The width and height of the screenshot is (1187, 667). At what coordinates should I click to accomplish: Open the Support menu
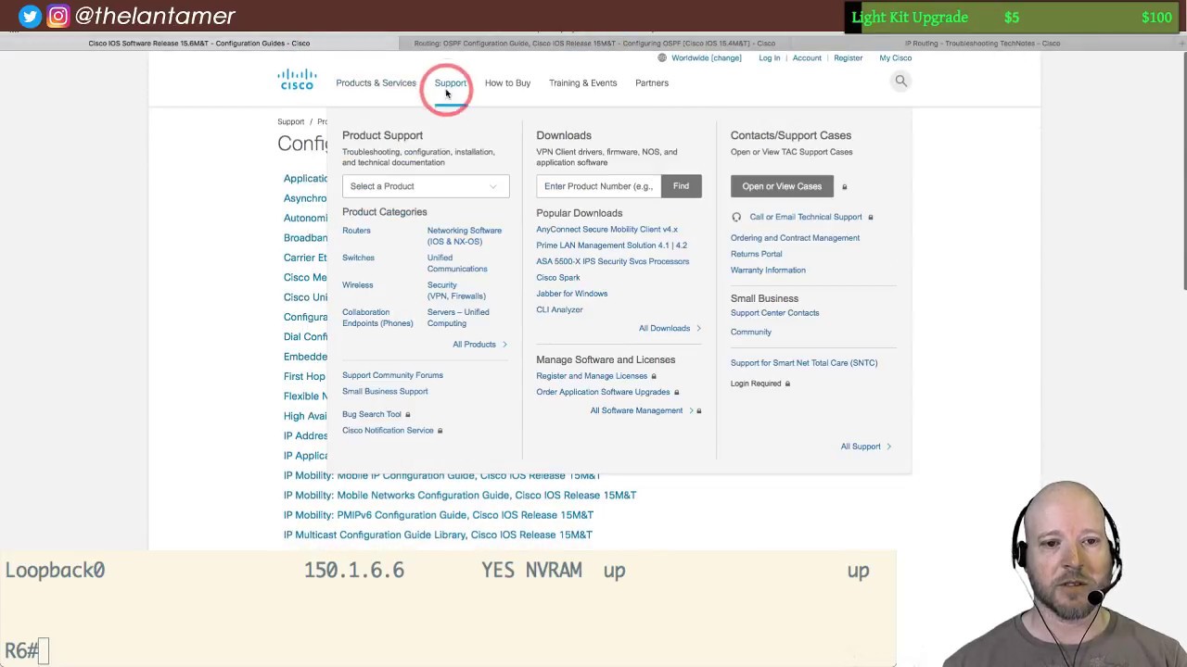click(x=450, y=82)
